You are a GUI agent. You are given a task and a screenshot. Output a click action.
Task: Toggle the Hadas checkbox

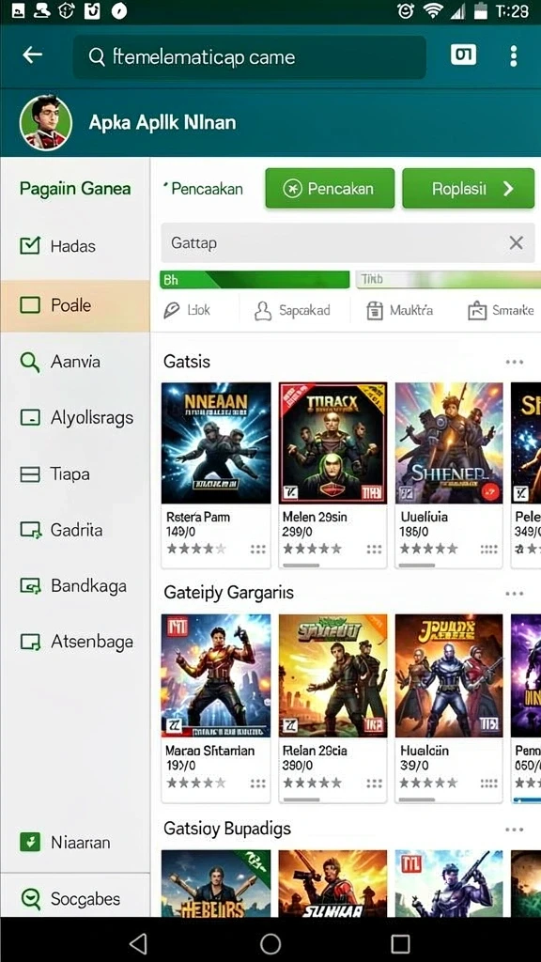(x=30, y=245)
